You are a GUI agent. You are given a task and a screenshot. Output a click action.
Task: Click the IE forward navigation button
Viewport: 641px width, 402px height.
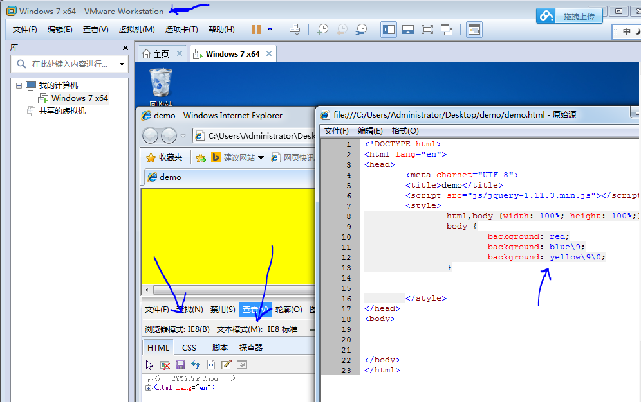tap(169, 135)
